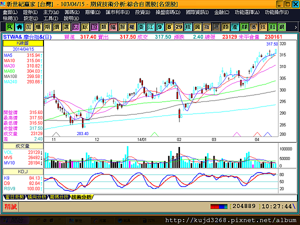Viewport: 300px width, 225px height.
Task: Open the number 29 toolbar icon
Action: tap(178, 27)
